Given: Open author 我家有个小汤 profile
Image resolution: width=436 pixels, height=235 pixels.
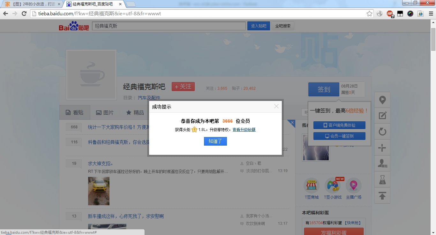Looking at the screenshot, I should coord(259,216).
